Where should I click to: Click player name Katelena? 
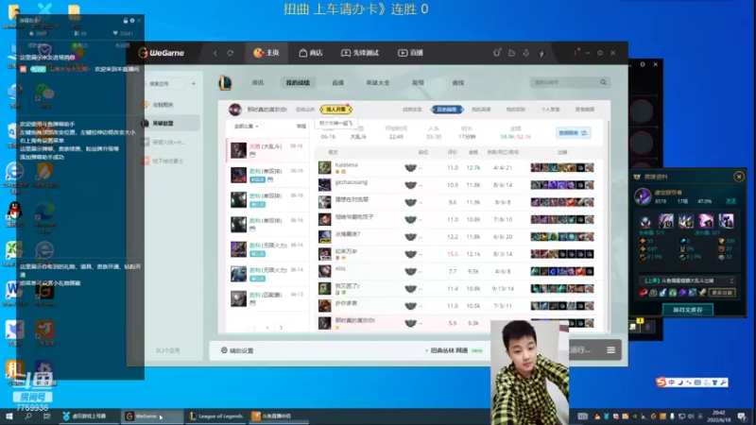coord(346,164)
